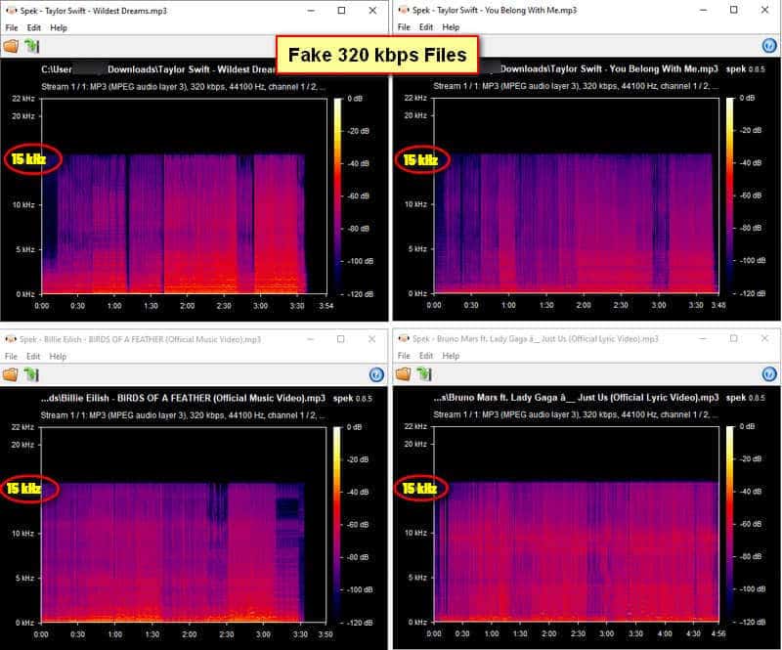Close the Billie Eilish Spek window
The image size is (782, 650).
coord(371,339)
